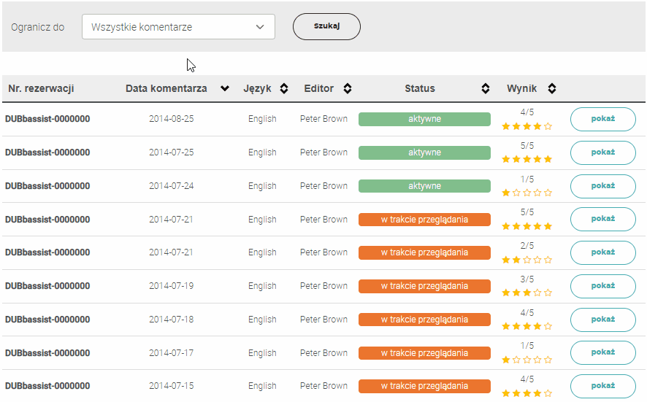Show the comment dated 2014-07-25
Viewport: 647px width, 402px height.
click(602, 152)
